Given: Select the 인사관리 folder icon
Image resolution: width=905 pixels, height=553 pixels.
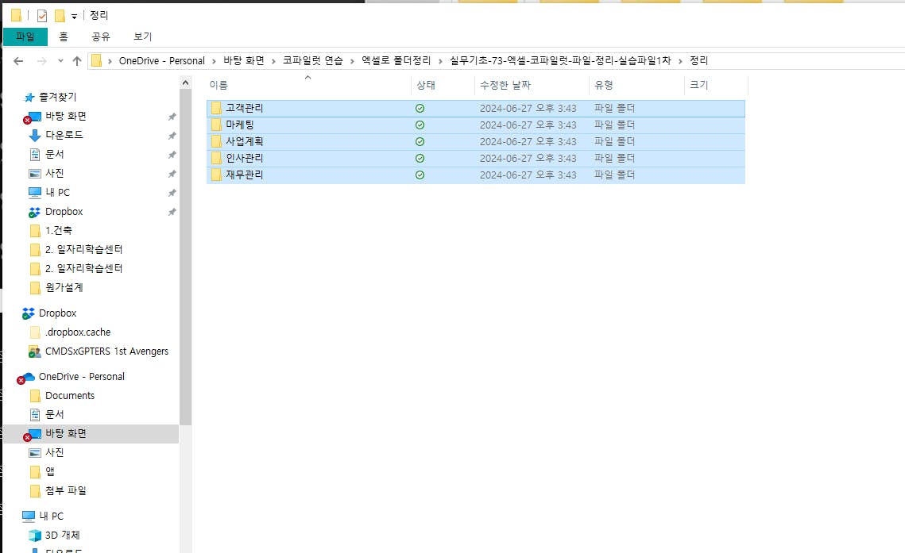Looking at the screenshot, I should coord(216,158).
